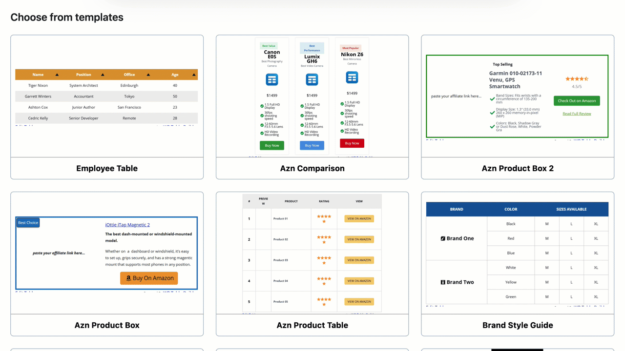Click the Choose from templates heading
Viewport: 625px width, 351px height.
[x=67, y=18]
